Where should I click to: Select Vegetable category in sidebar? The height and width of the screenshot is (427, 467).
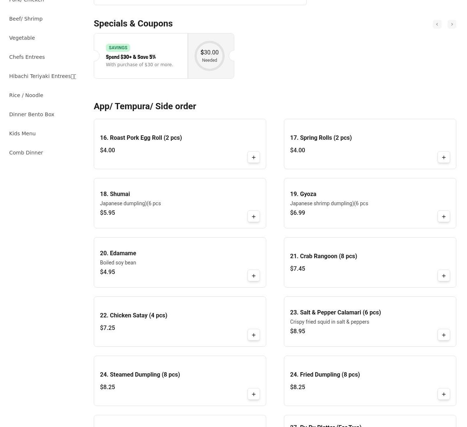pyautogui.click(x=22, y=38)
